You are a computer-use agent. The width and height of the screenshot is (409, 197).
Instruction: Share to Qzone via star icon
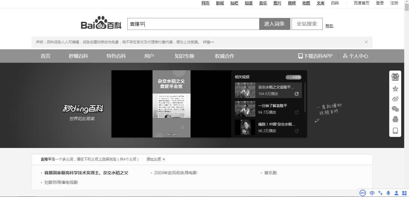coord(395,89)
